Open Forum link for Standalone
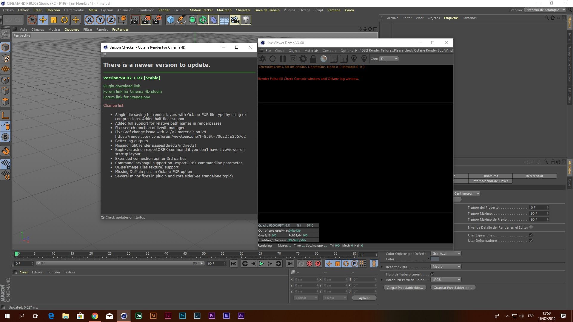Image resolution: width=573 pixels, height=322 pixels. coord(127,97)
